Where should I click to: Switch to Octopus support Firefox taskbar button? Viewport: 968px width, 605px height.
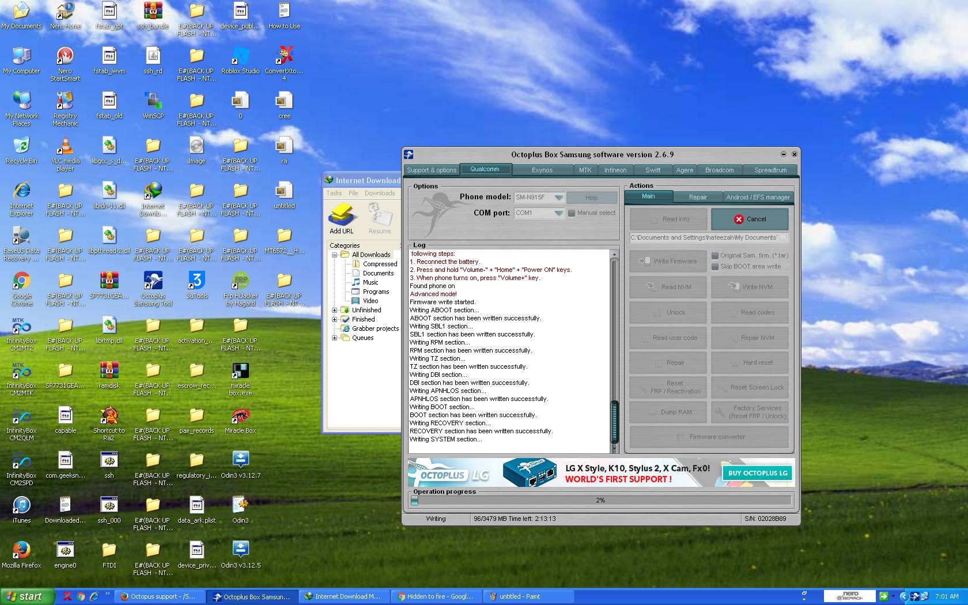click(158, 596)
